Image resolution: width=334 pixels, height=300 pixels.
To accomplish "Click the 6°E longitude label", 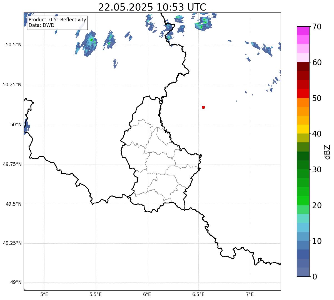I will click(147, 294).
